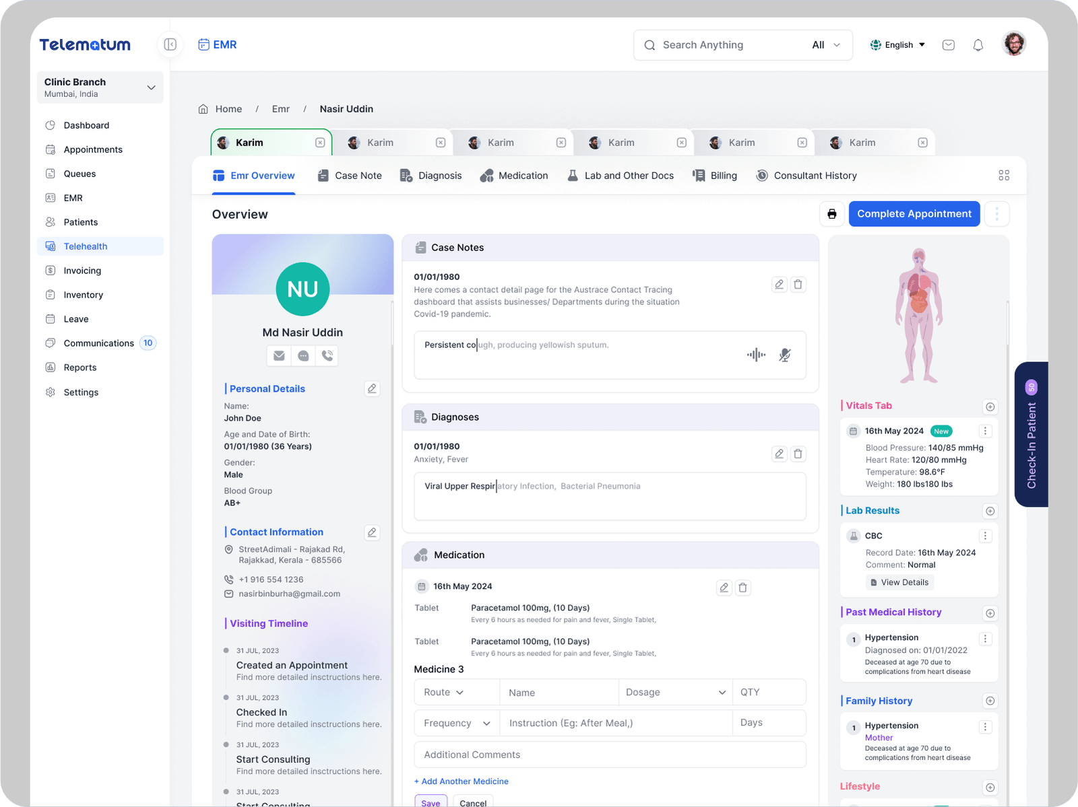Delete the Case Notes entry with trash icon

(798, 285)
